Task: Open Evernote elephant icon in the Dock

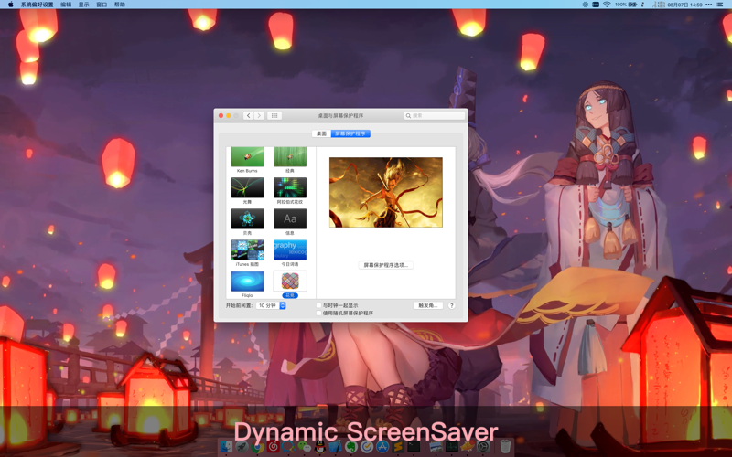Action: coord(351,447)
